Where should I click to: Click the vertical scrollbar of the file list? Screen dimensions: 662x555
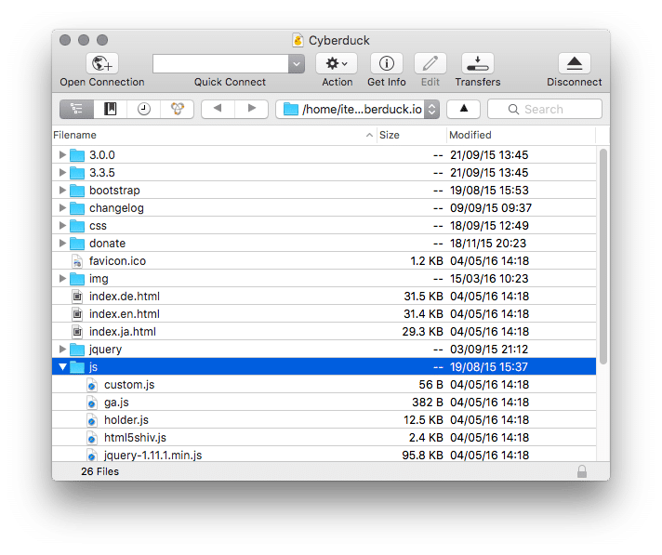[x=602, y=251]
